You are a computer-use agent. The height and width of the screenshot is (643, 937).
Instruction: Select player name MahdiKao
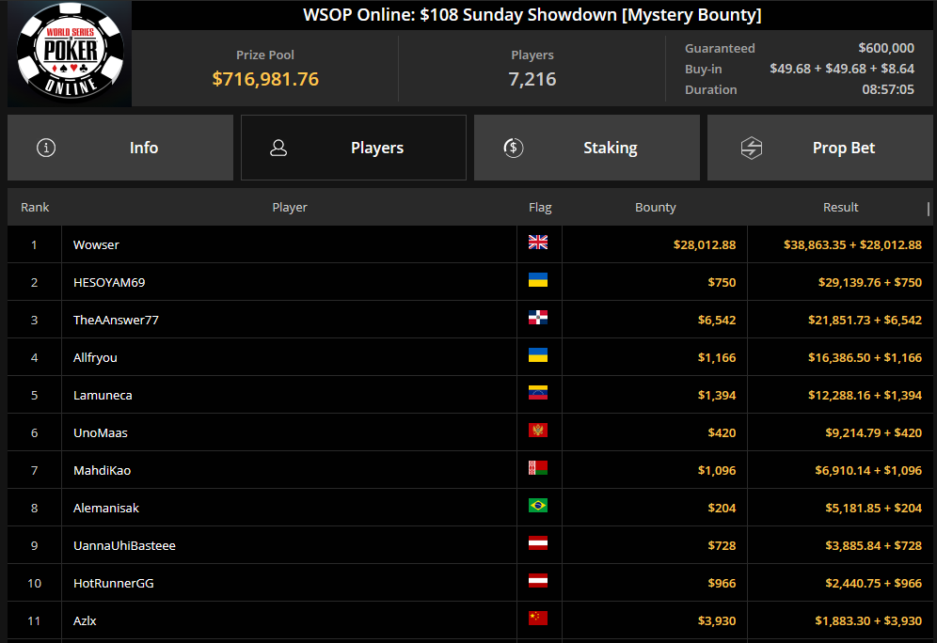(103, 470)
